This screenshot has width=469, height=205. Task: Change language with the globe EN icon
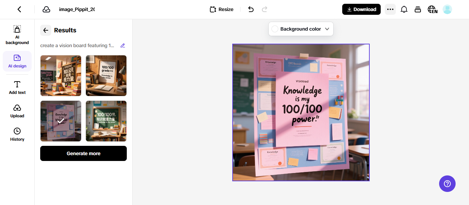pos(433,9)
